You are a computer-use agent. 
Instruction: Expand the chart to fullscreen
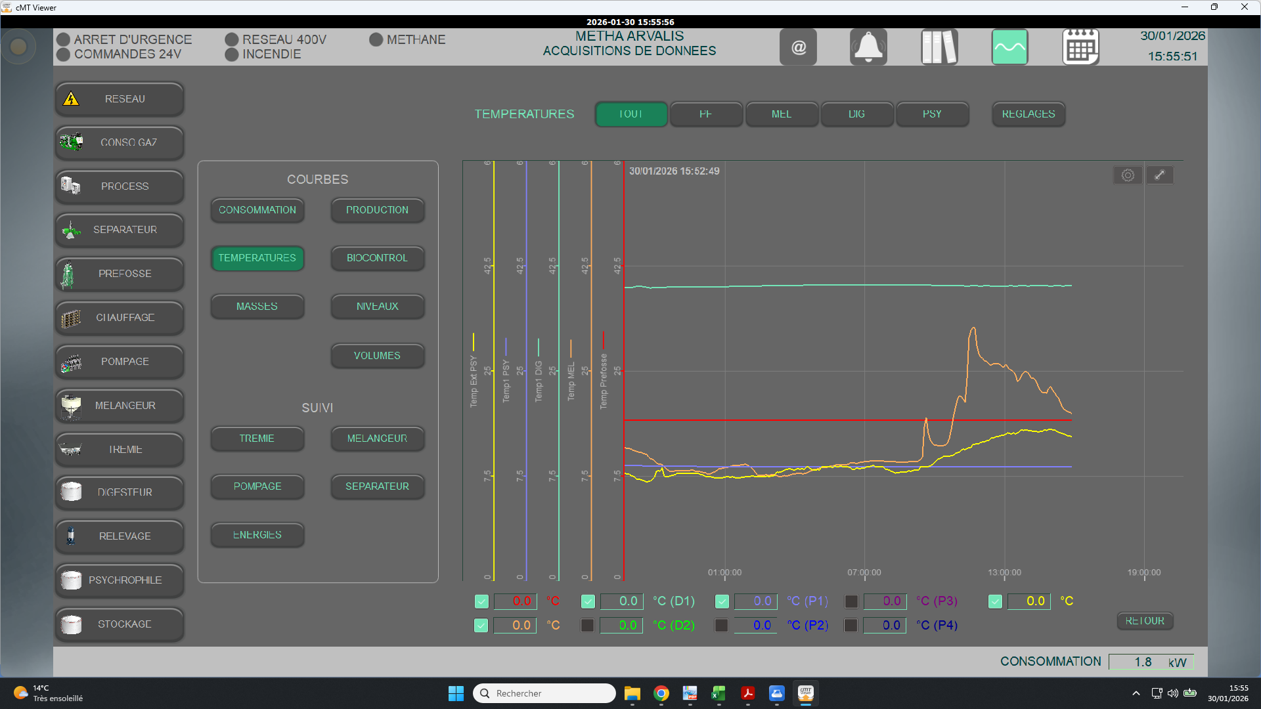coord(1160,175)
